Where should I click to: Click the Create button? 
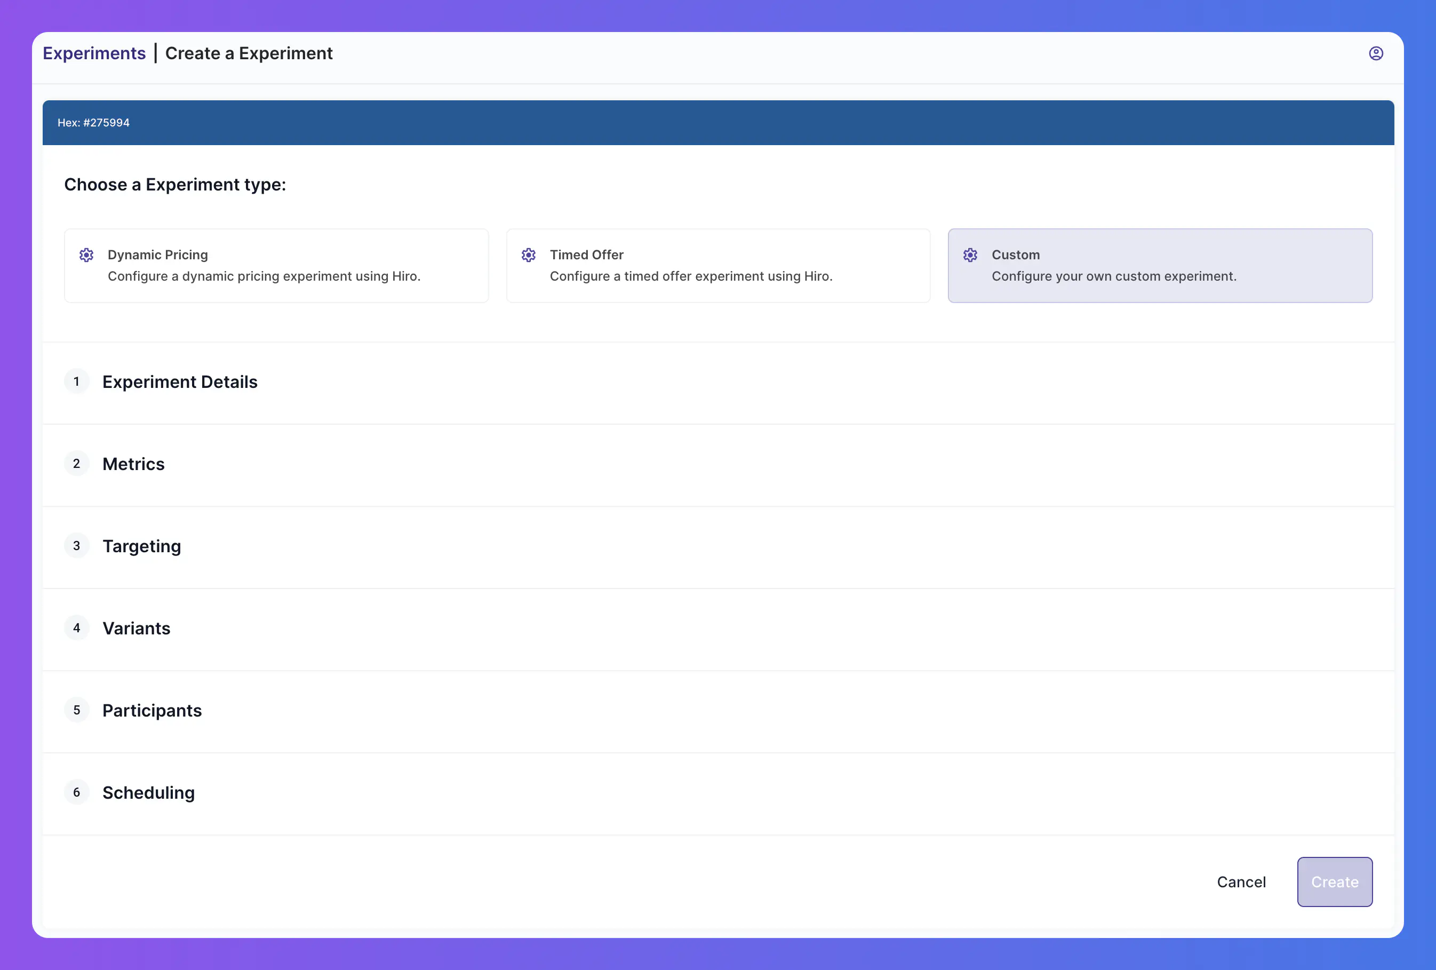[x=1335, y=882]
